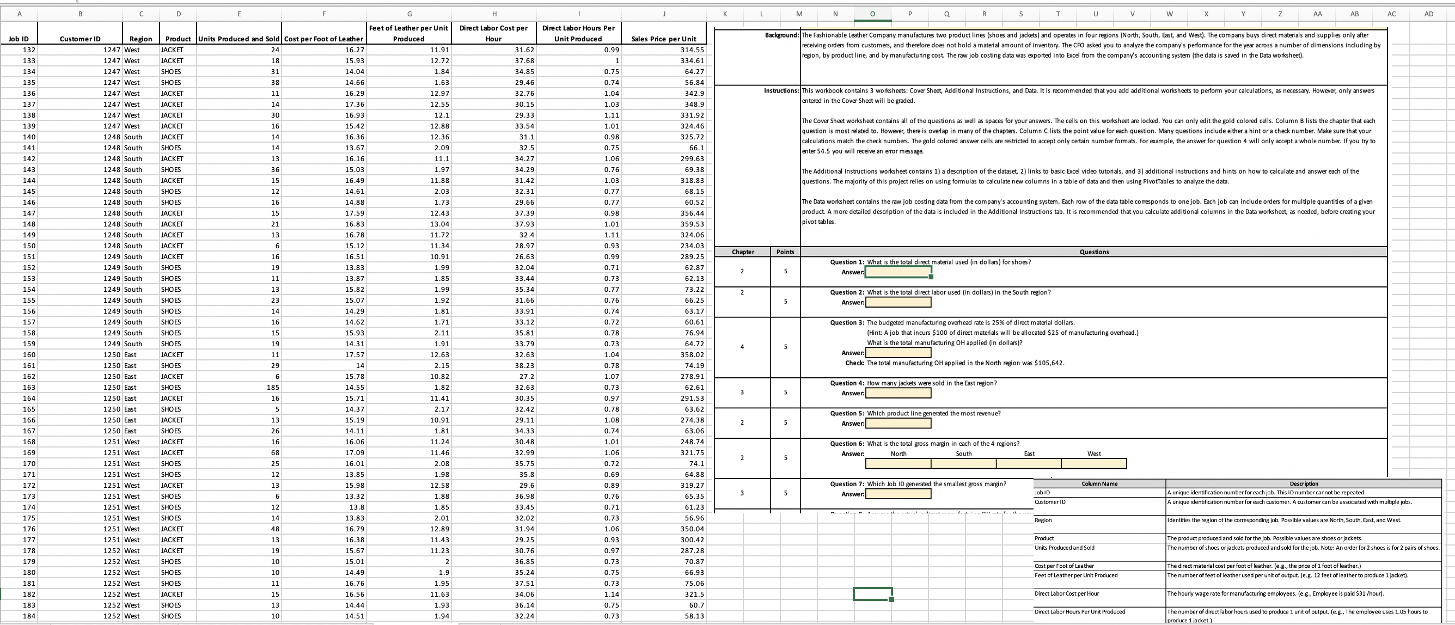This screenshot has height=625, width=1455.
Task: Click the North gross margin answer cell
Action: (898, 463)
